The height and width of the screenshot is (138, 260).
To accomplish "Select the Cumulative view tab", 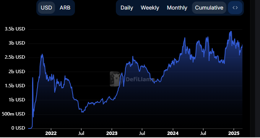I will 209,8.
